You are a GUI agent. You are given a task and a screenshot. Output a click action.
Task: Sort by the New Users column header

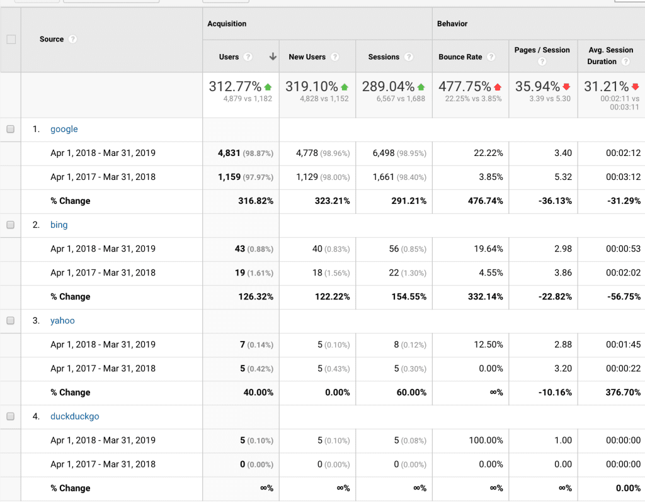[307, 57]
